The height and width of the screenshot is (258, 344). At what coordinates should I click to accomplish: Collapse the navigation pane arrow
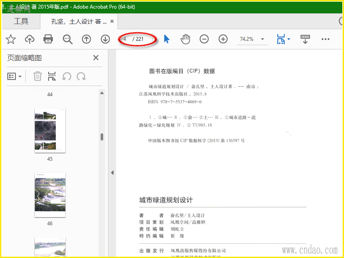click(x=112, y=173)
